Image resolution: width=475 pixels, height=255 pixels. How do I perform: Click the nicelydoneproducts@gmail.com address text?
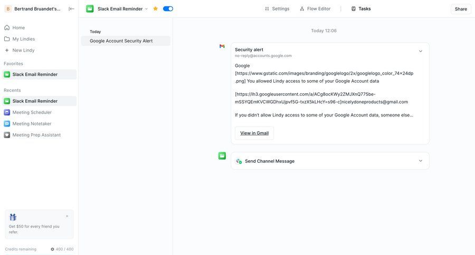point(374,102)
